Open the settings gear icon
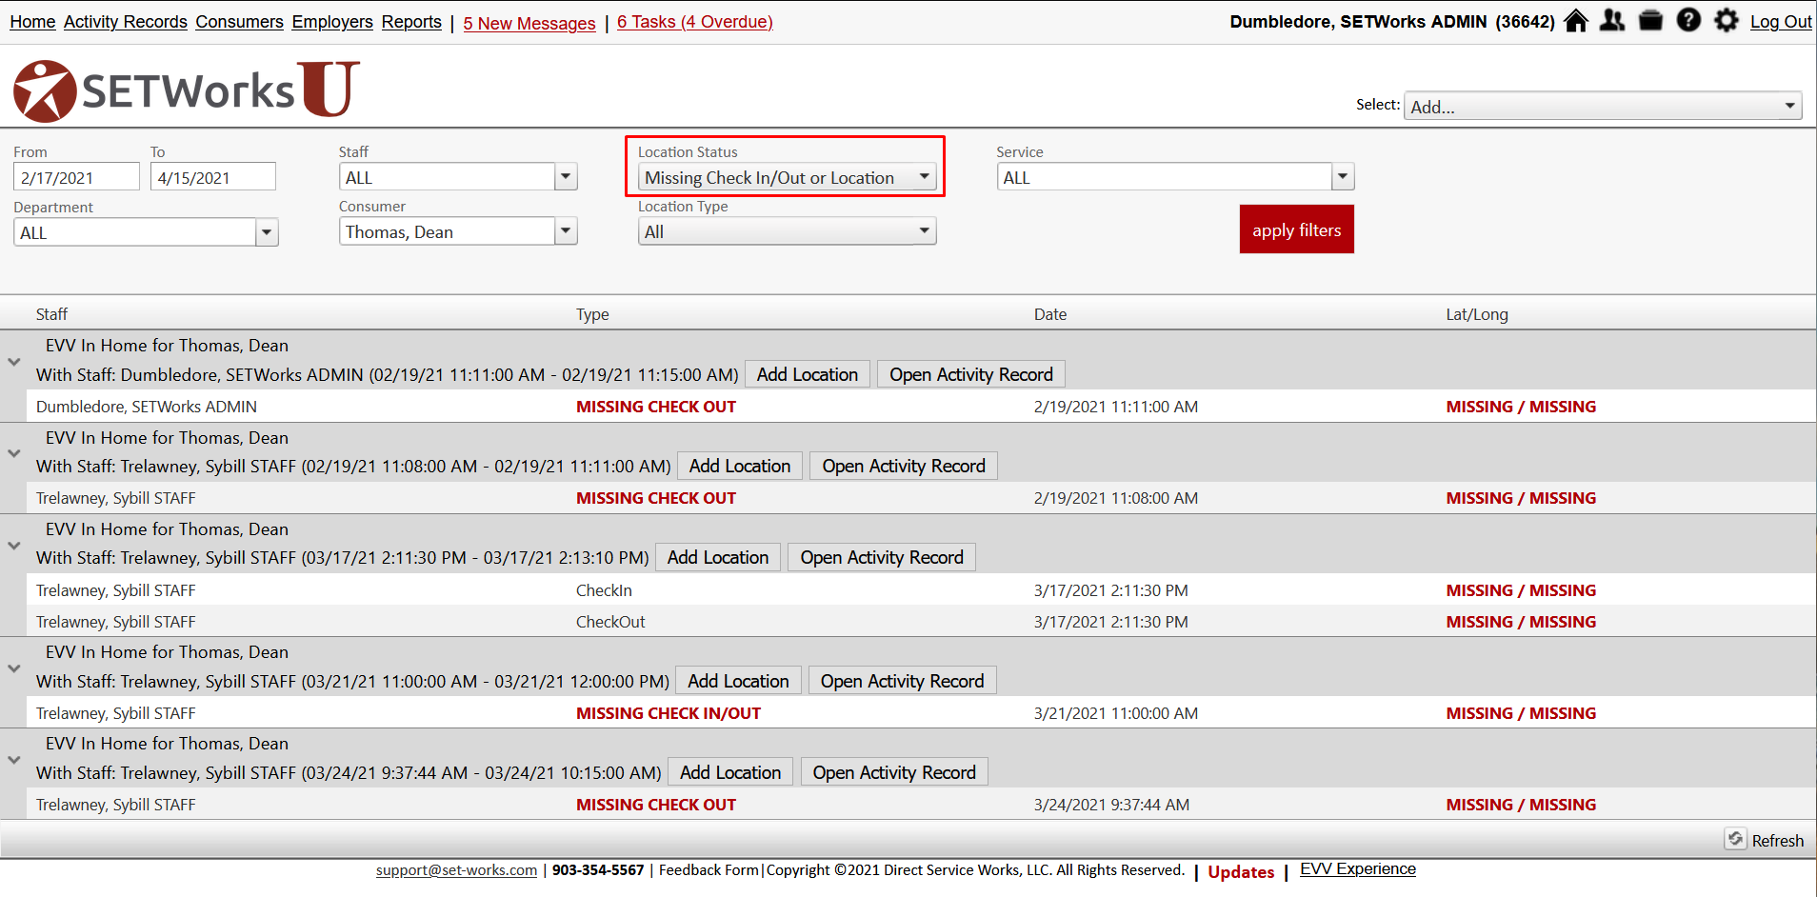 tap(1727, 20)
